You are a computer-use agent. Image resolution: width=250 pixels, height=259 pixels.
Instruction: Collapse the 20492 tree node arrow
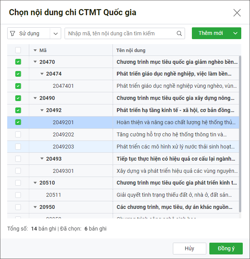point(42,110)
